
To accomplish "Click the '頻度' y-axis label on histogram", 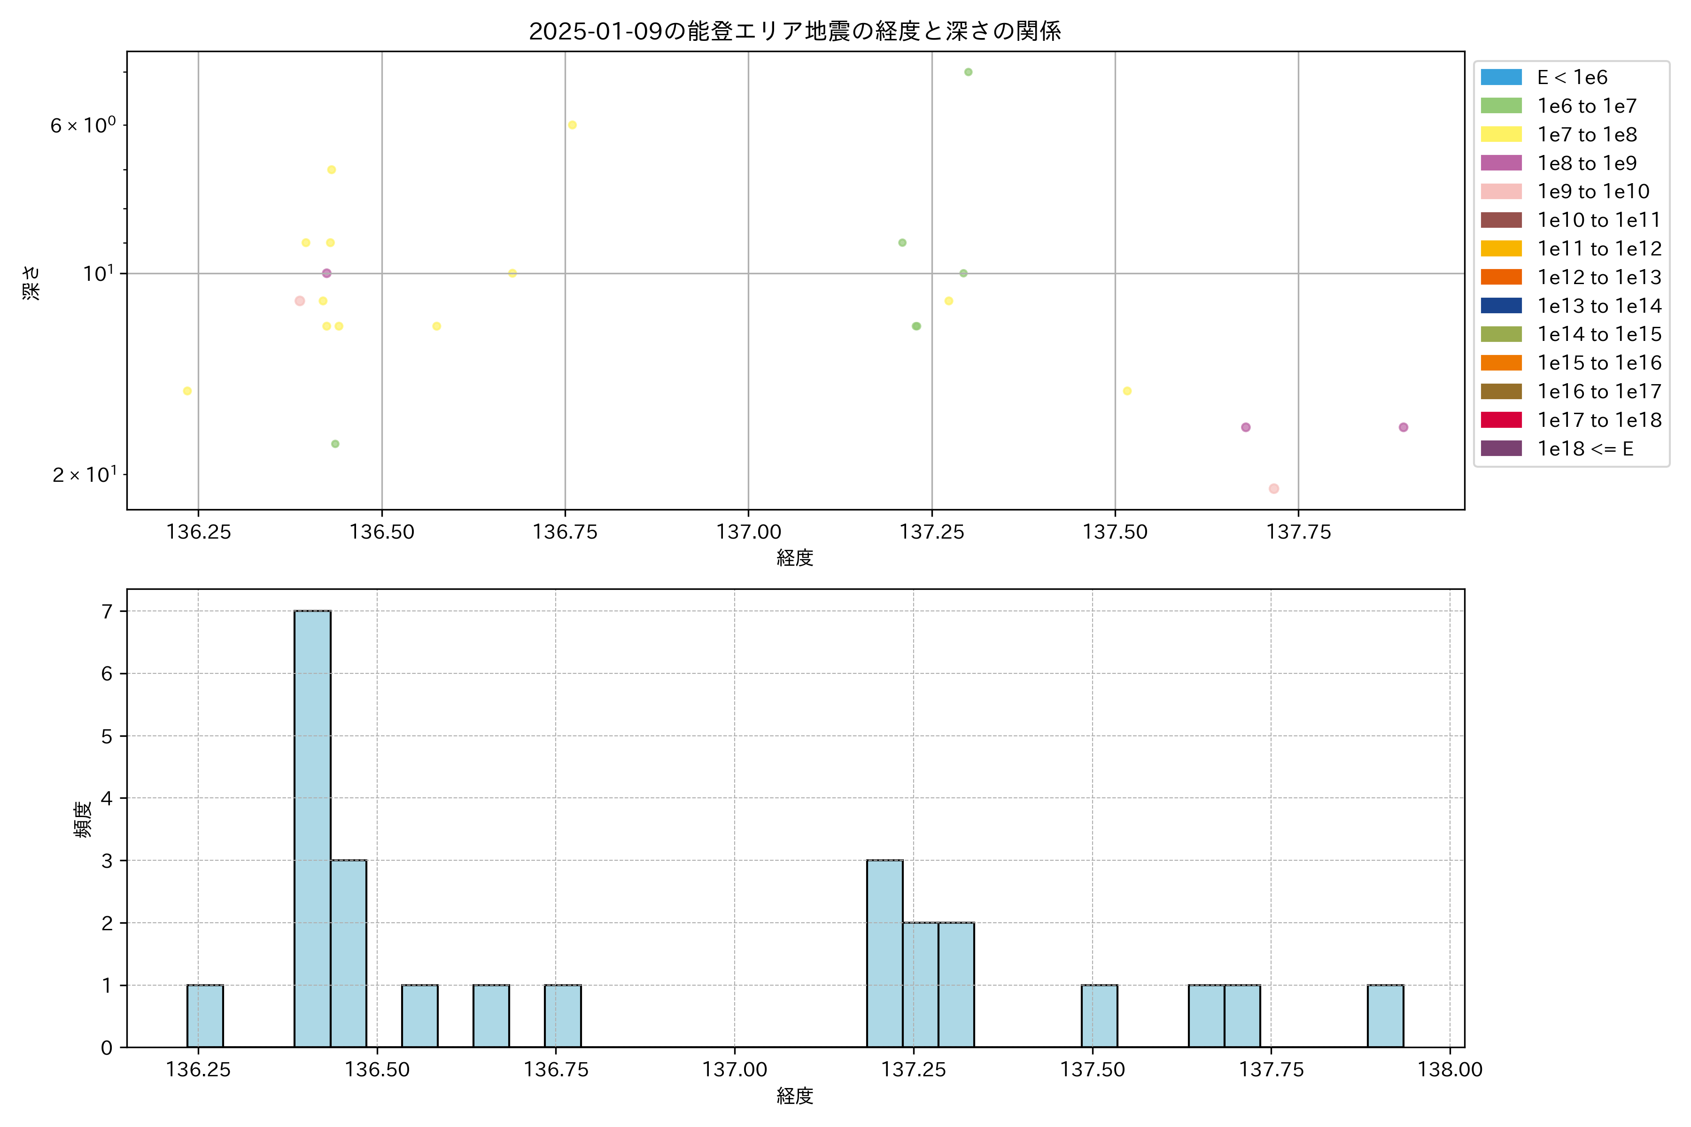I will (83, 818).
